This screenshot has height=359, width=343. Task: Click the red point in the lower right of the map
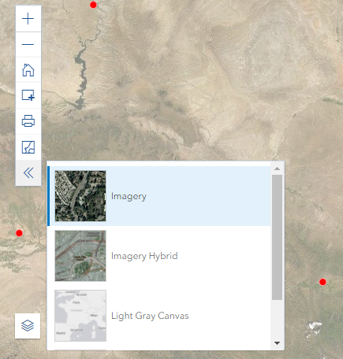(x=322, y=282)
